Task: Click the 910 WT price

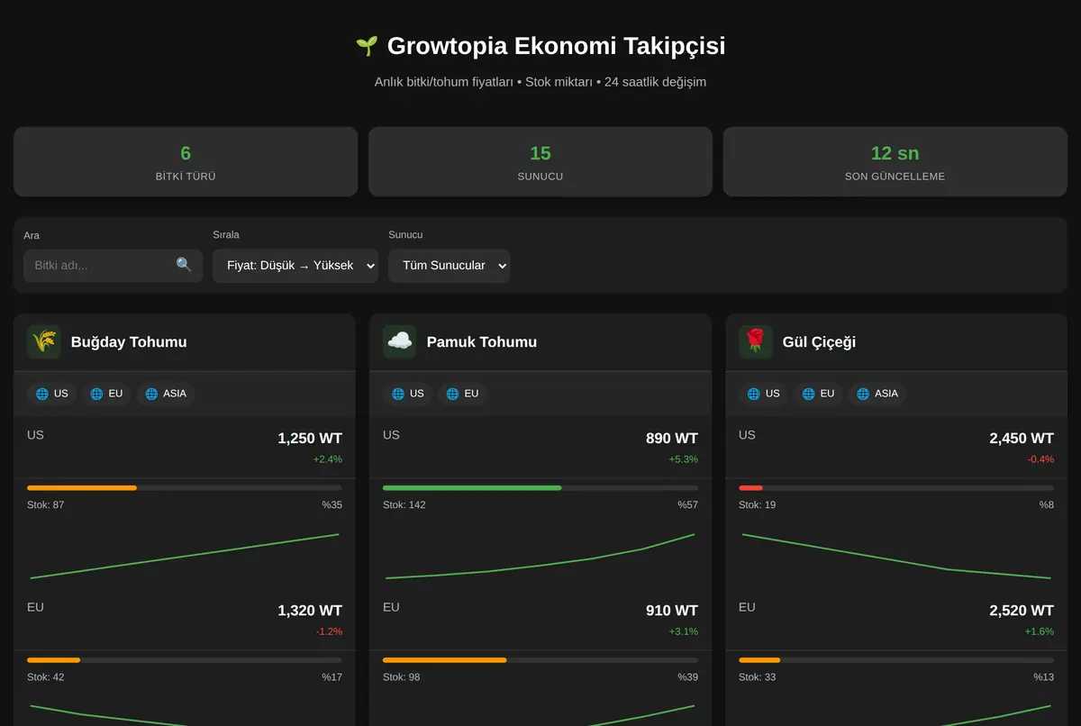Action: (672, 611)
